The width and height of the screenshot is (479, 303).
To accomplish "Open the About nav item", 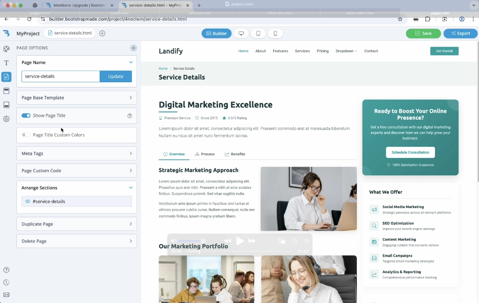I will pos(261,51).
